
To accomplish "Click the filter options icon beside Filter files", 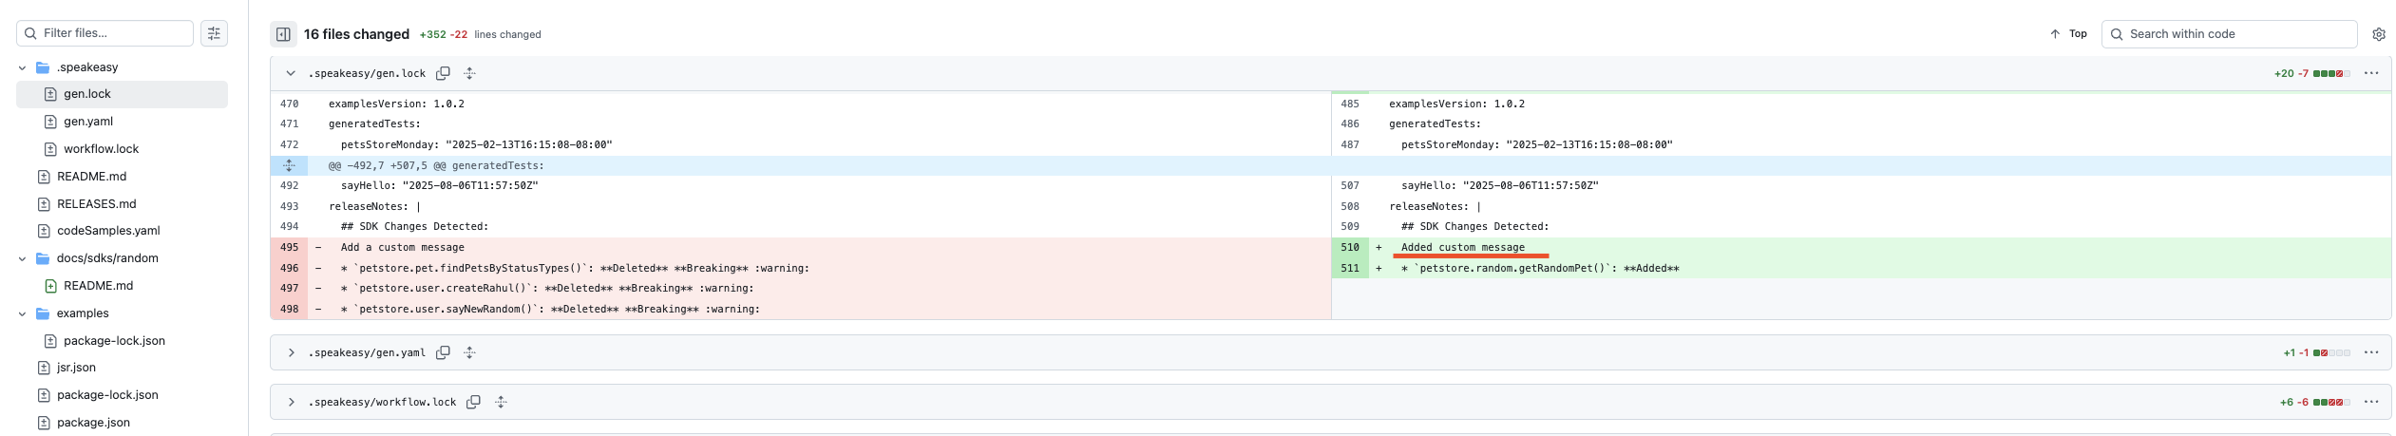I will point(214,33).
